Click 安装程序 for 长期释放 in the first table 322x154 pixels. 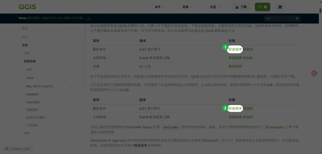point(235,58)
